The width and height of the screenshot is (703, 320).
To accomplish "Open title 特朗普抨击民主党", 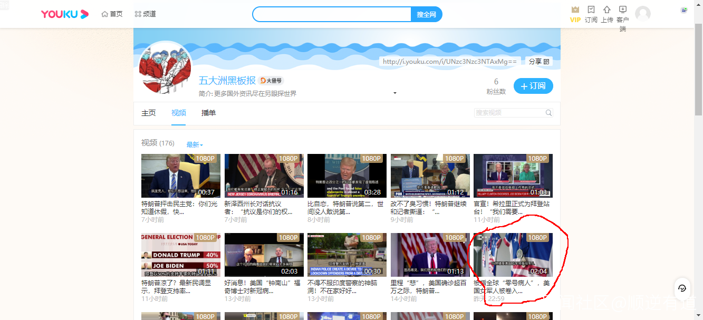I will (179, 208).
